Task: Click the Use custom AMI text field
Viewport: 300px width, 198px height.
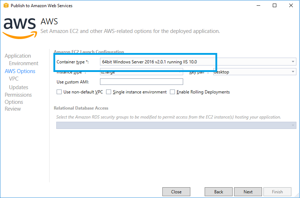Action: click(141, 82)
